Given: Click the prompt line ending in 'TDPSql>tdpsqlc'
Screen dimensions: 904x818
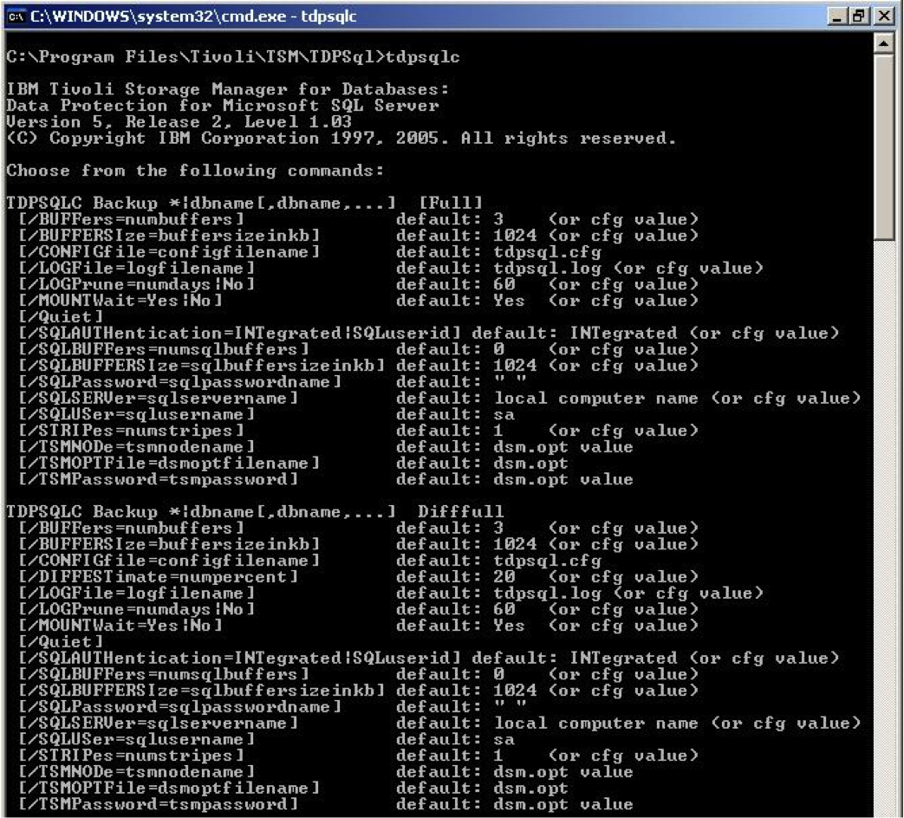Looking at the screenshot, I should click(233, 57).
